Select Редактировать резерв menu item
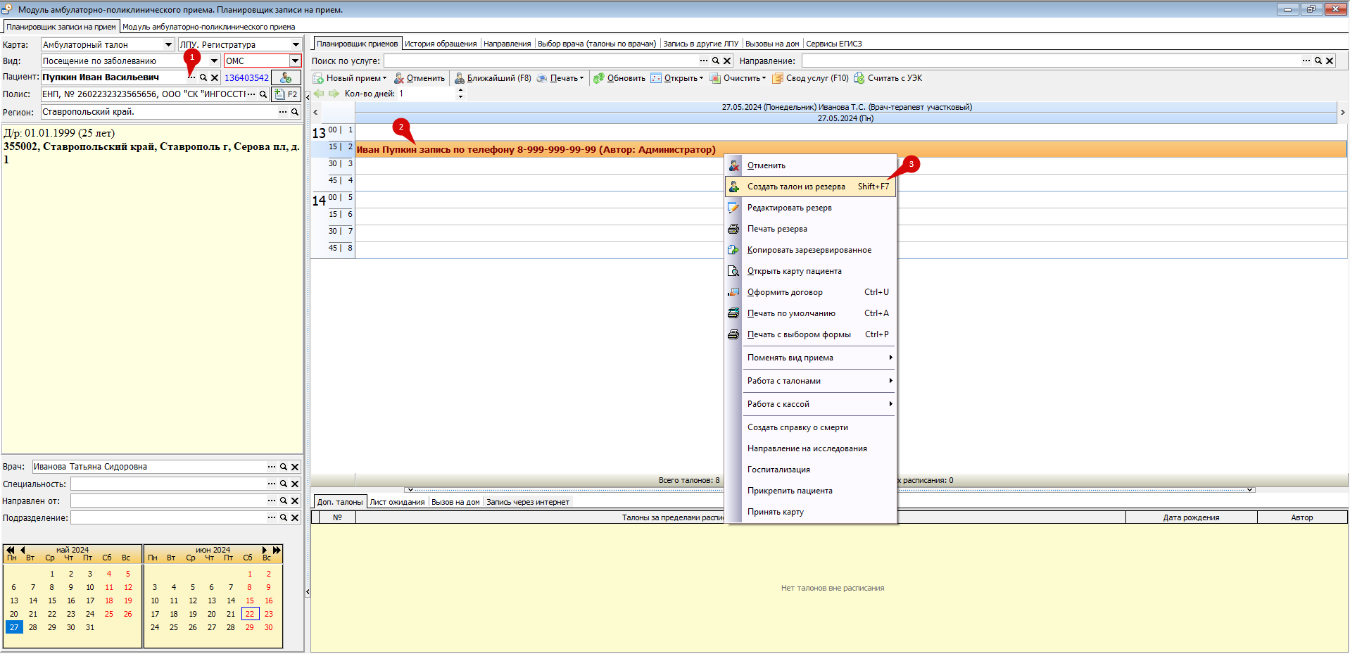This screenshot has height=654, width=1350. coord(811,208)
